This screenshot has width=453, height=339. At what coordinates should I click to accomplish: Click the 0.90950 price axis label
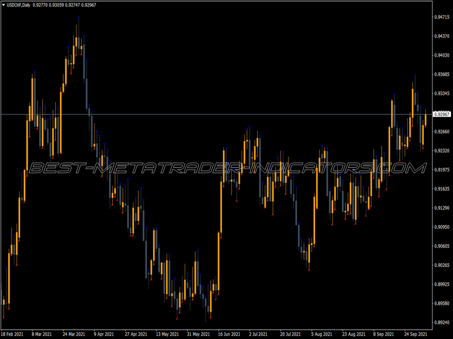coord(442,227)
